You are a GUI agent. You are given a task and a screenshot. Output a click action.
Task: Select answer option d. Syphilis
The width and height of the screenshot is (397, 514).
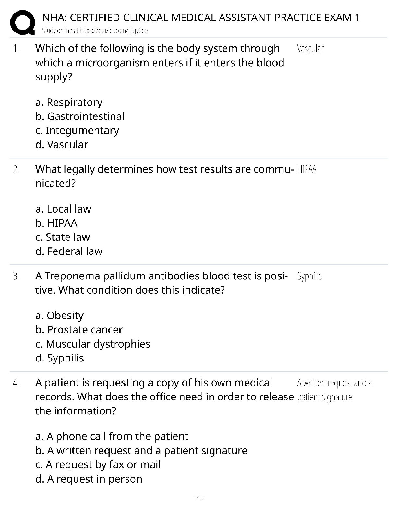pos(60,358)
